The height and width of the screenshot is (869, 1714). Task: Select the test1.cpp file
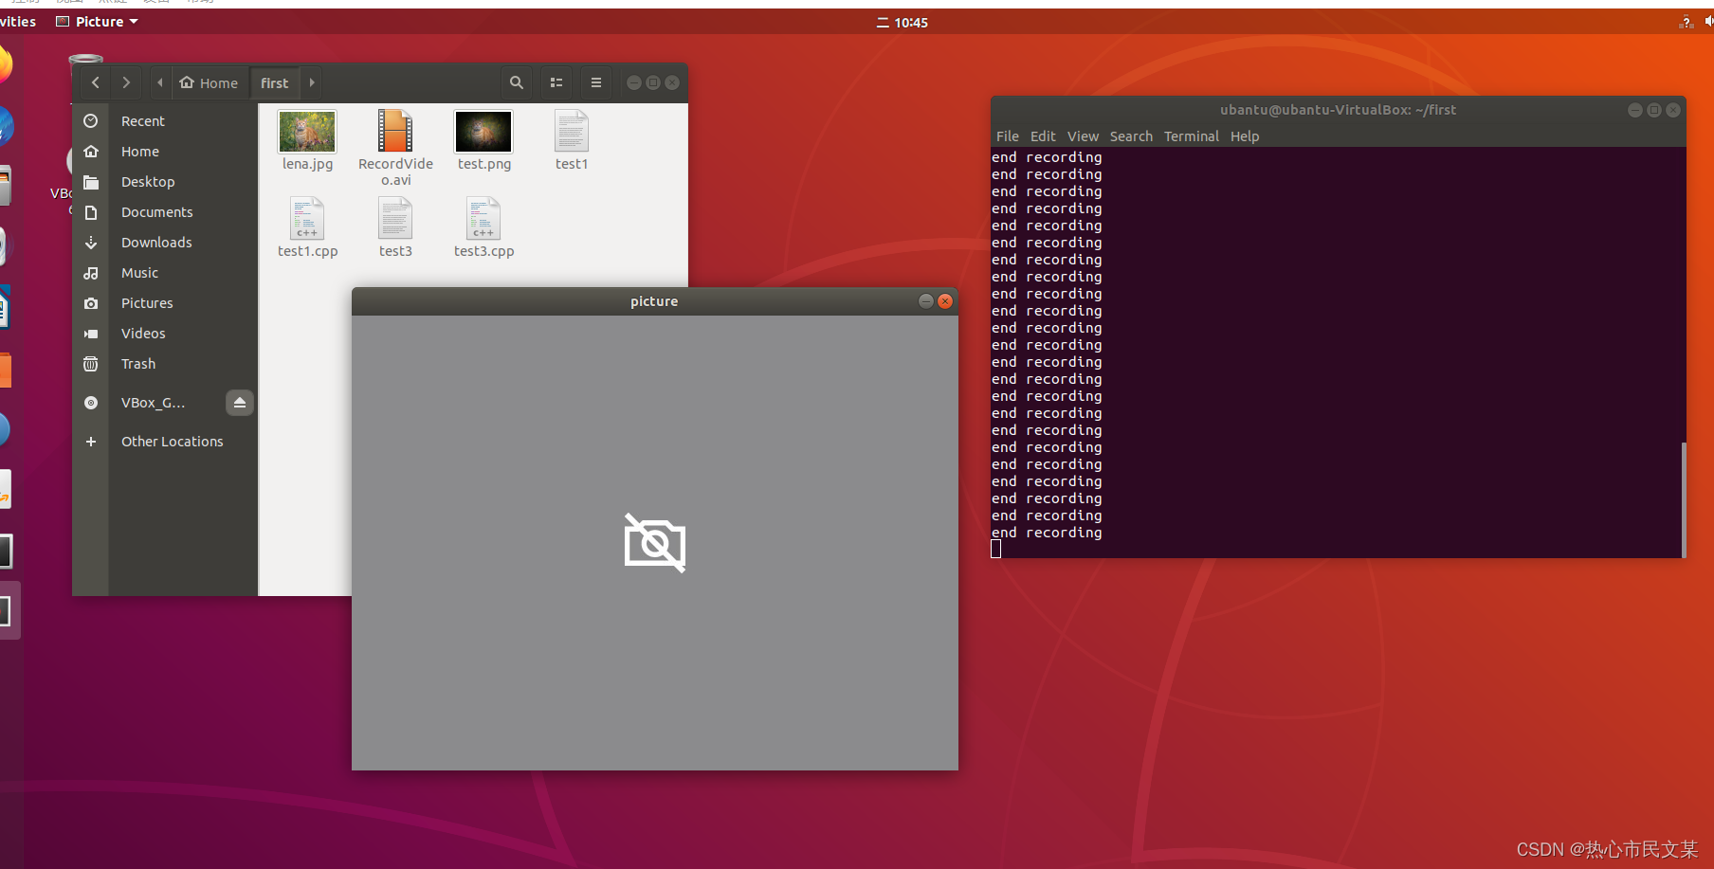coord(307,226)
